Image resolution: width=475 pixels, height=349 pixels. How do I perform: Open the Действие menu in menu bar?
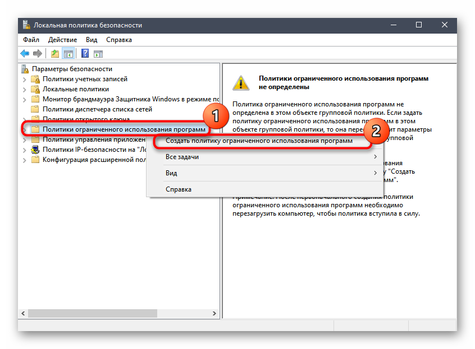pyautogui.click(x=62, y=40)
